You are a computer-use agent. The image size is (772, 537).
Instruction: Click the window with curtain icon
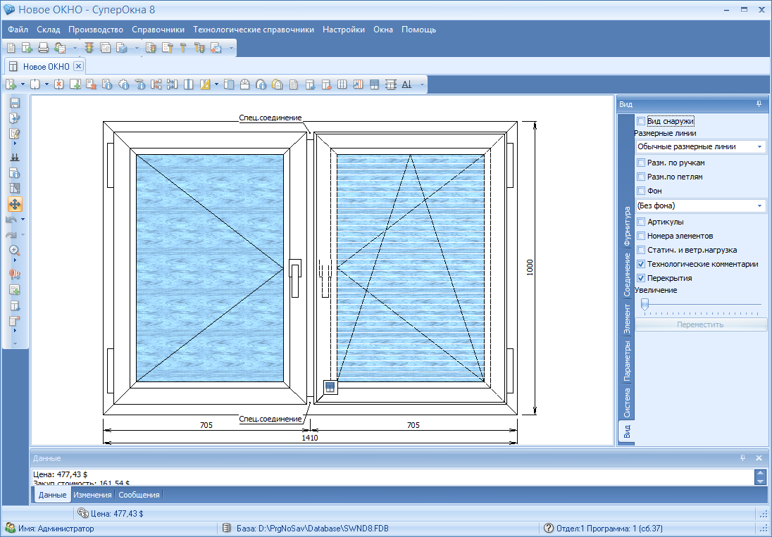15,188
